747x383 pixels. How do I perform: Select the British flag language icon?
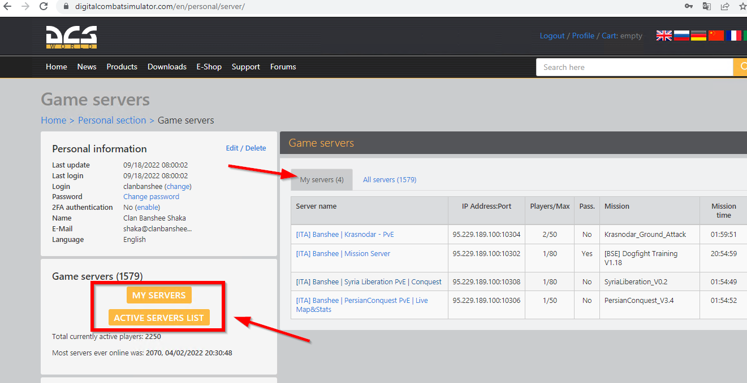(664, 36)
